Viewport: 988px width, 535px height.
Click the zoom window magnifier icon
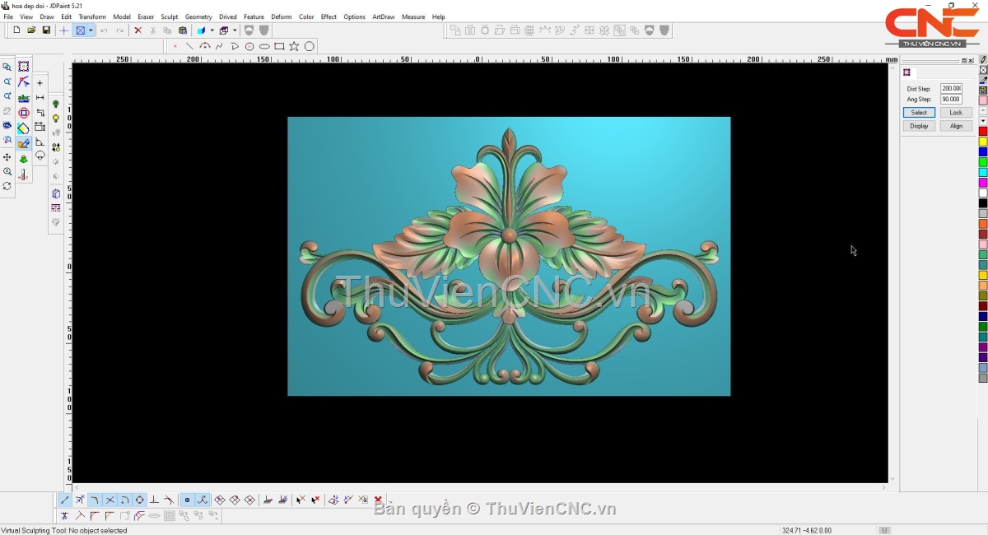pyautogui.click(x=7, y=67)
